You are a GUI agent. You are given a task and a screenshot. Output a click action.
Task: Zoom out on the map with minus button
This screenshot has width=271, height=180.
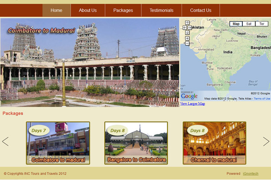[x=187, y=43]
